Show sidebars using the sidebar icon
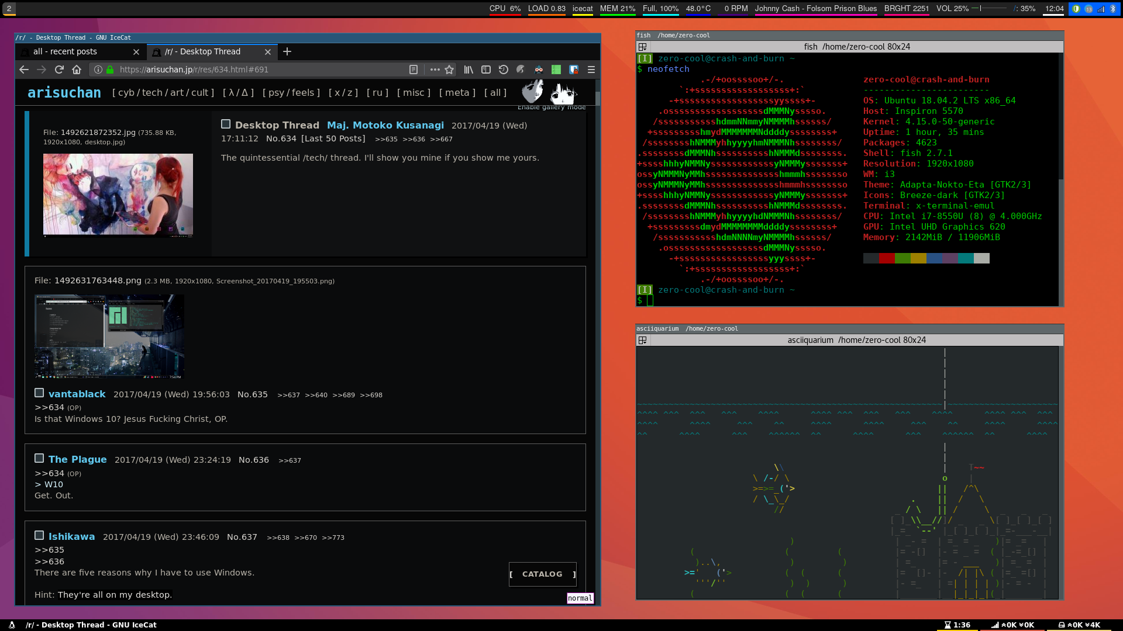 click(x=486, y=70)
